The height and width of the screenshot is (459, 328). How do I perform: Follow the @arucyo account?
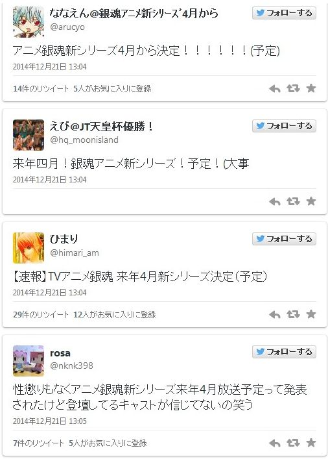(284, 13)
